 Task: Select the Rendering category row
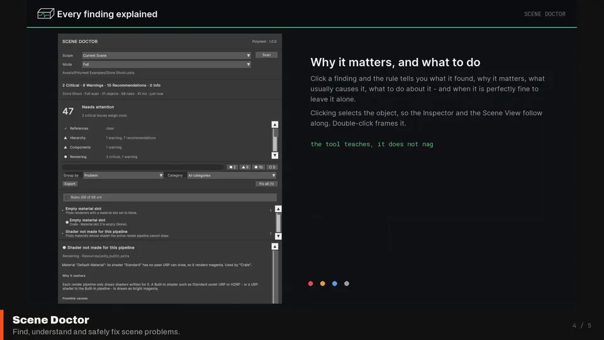tap(165, 157)
